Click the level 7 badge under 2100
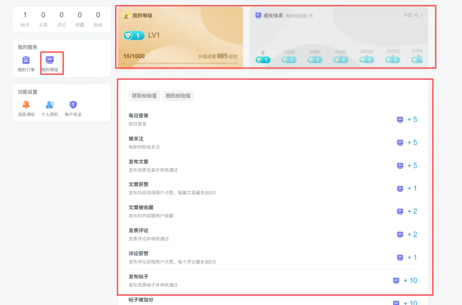 click(417, 59)
